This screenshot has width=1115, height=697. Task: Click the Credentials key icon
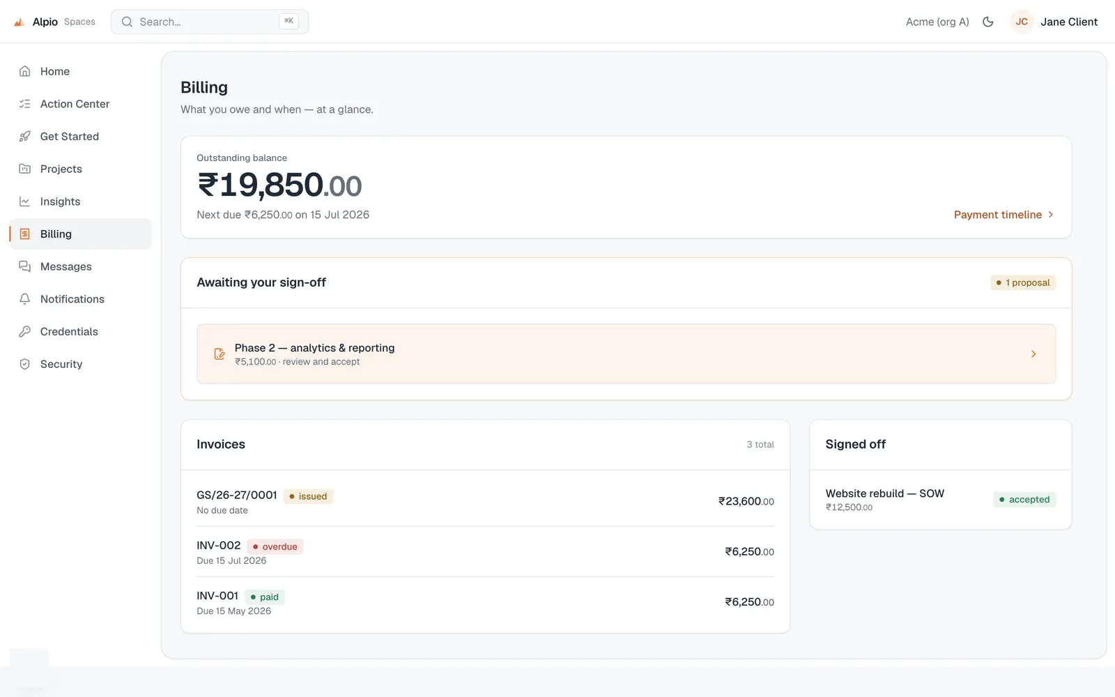coord(25,332)
